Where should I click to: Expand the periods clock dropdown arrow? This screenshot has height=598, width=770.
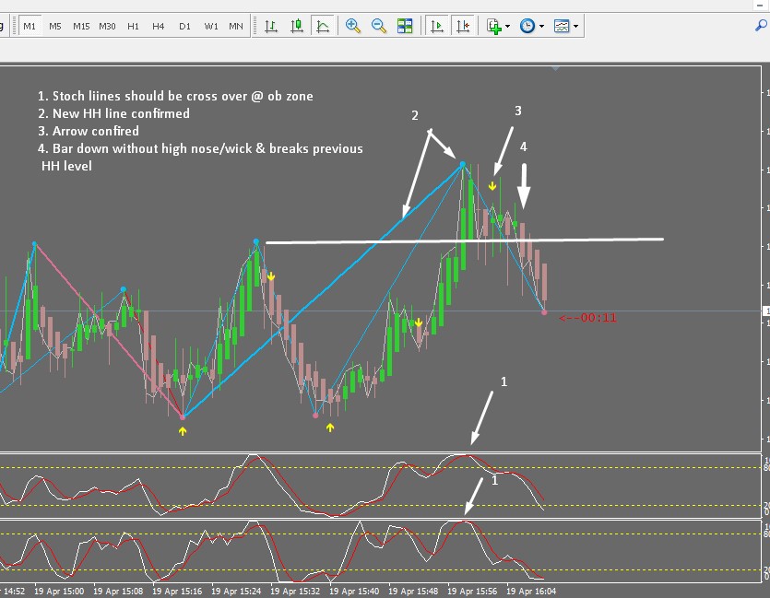(x=541, y=26)
